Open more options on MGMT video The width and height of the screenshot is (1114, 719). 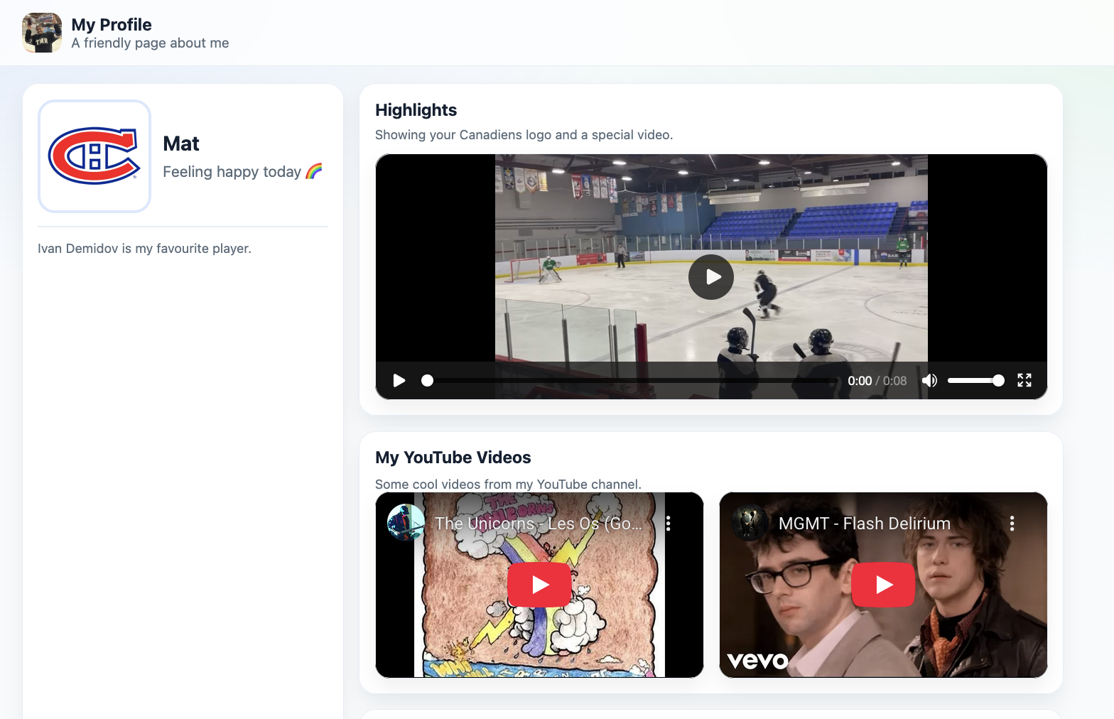[x=1012, y=524]
